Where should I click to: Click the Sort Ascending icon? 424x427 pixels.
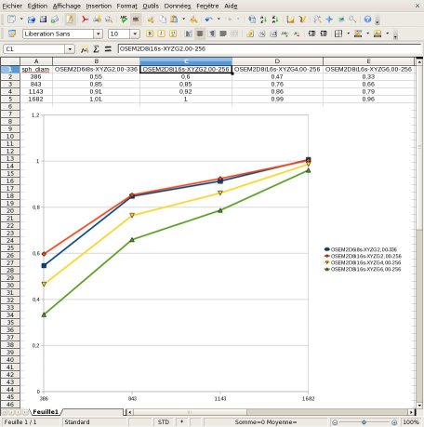click(263, 20)
